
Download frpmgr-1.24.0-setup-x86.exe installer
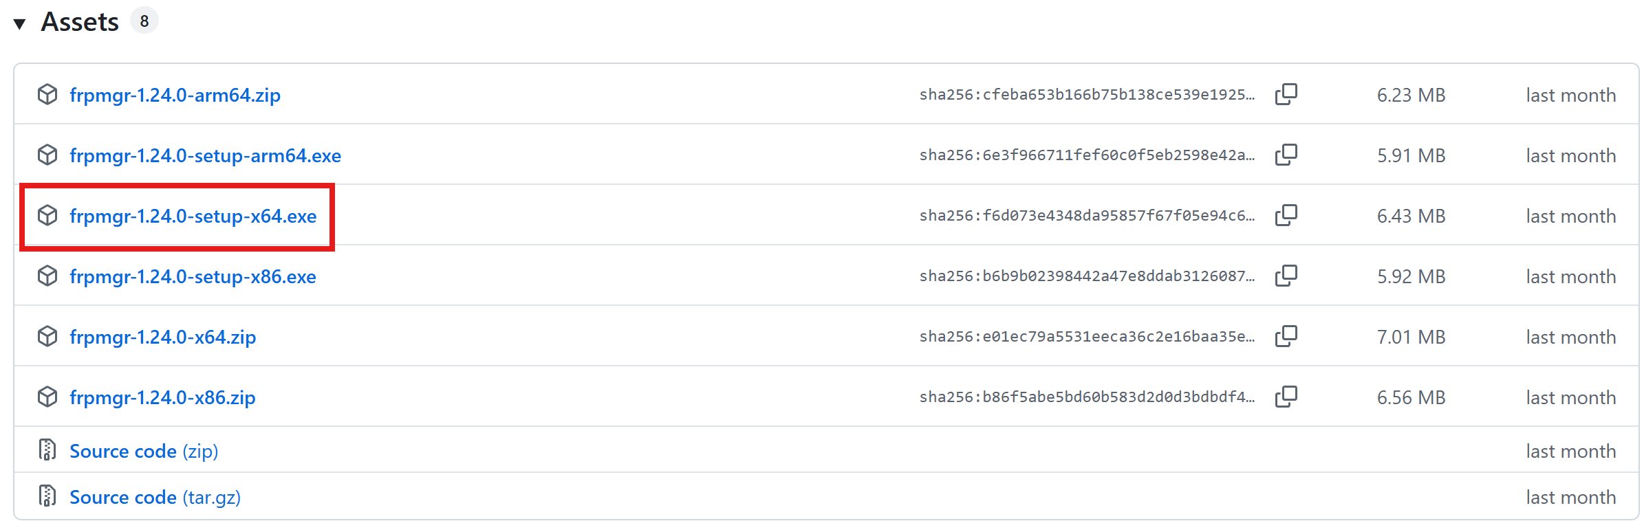tap(193, 276)
